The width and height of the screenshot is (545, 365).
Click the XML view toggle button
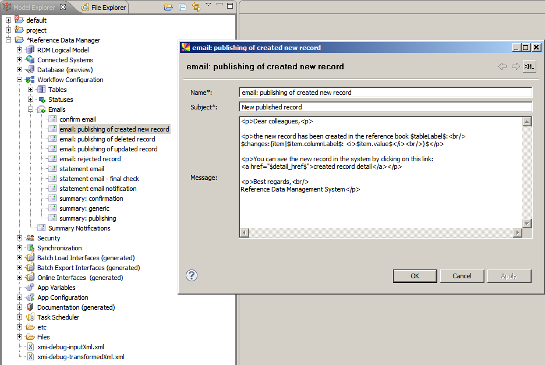click(529, 66)
